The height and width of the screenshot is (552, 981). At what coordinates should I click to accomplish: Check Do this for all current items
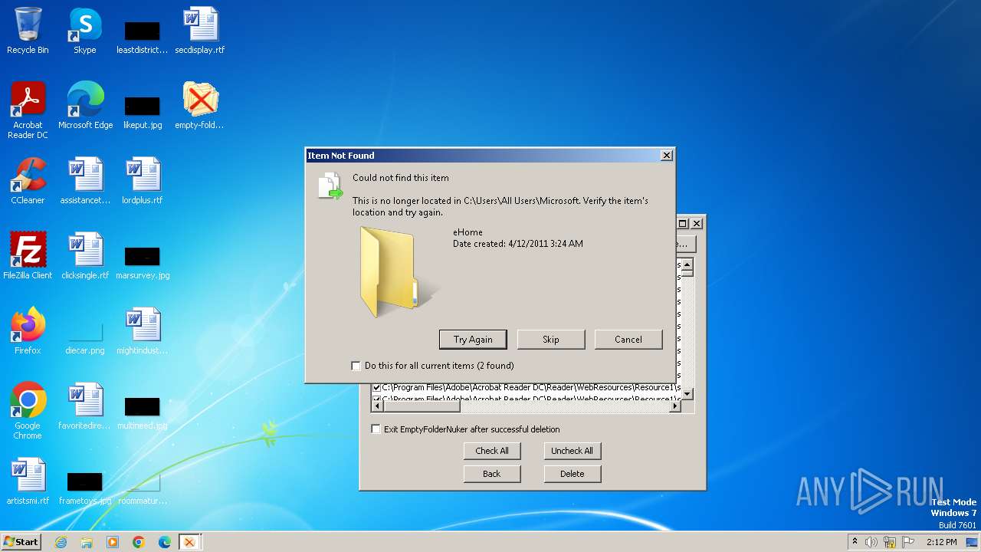[x=356, y=366]
